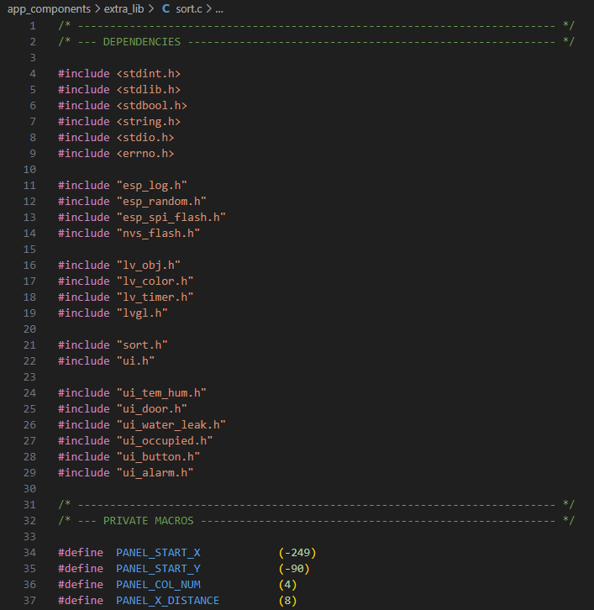Screen dimensions: 594x610
Task: Click on "ui_button.h" include
Action: [x=158, y=457]
